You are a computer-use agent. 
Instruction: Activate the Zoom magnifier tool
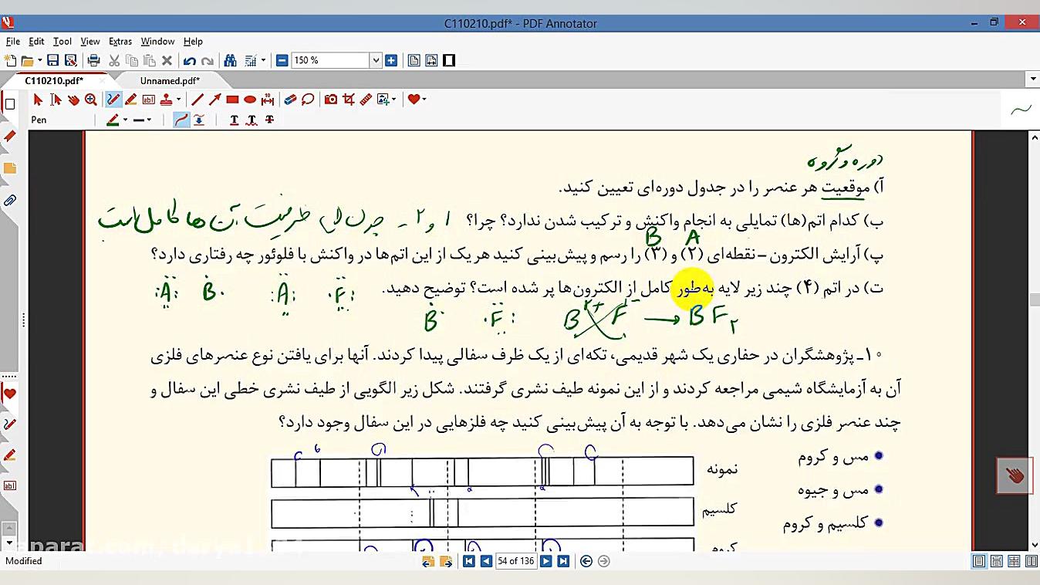[91, 100]
